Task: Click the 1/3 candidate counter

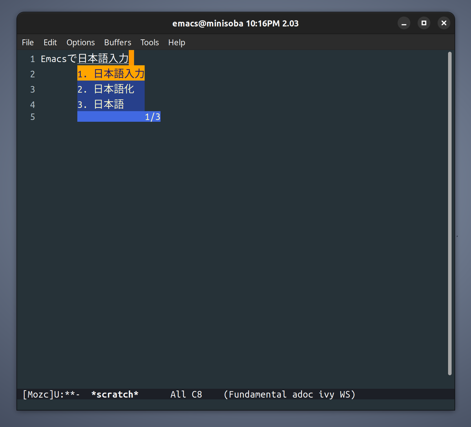Action: (x=153, y=117)
